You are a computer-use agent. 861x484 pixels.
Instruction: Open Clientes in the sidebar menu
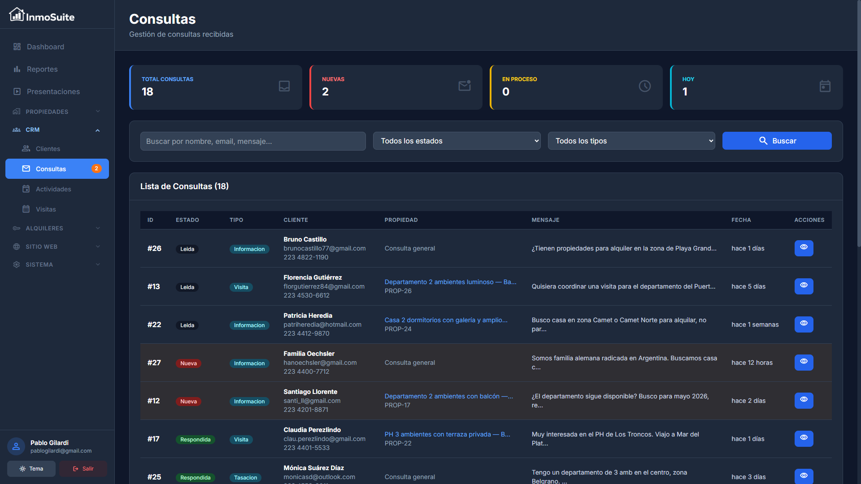[48, 149]
